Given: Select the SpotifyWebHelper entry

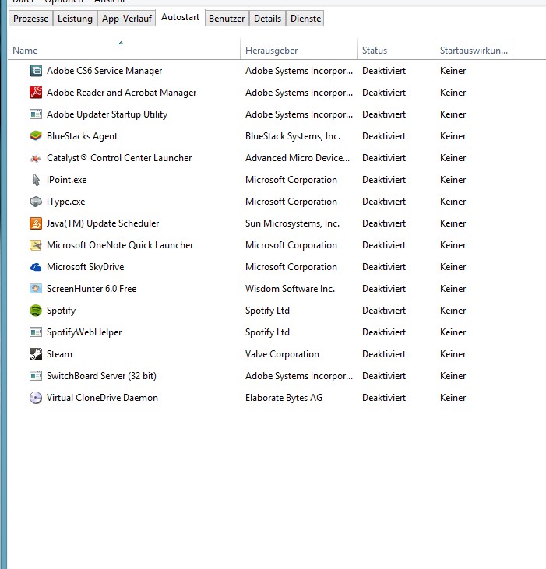Looking at the screenshot, I should pyautogui.click(x=84, y=332).
